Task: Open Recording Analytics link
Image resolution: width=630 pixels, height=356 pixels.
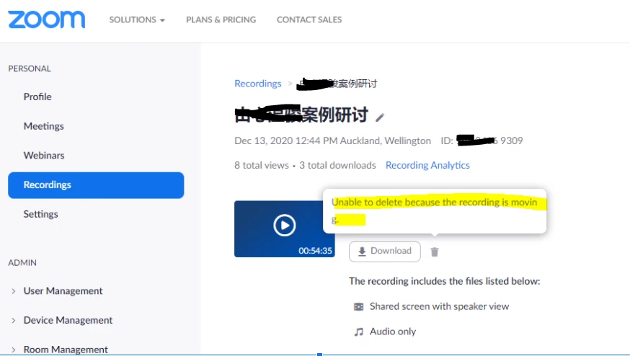Action: click(427, 165)
